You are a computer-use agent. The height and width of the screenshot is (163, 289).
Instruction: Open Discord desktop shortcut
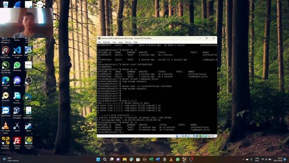coord(17,81)
